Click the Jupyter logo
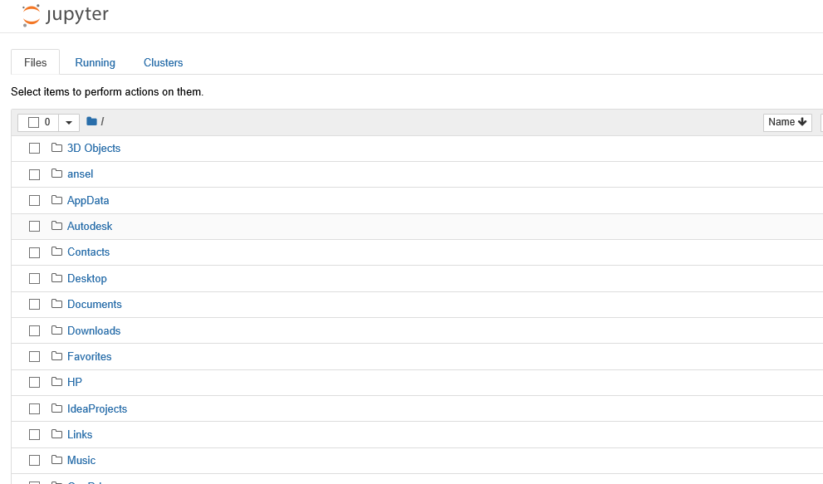Viewport: 823px width, 484px height. click(65, 15)
